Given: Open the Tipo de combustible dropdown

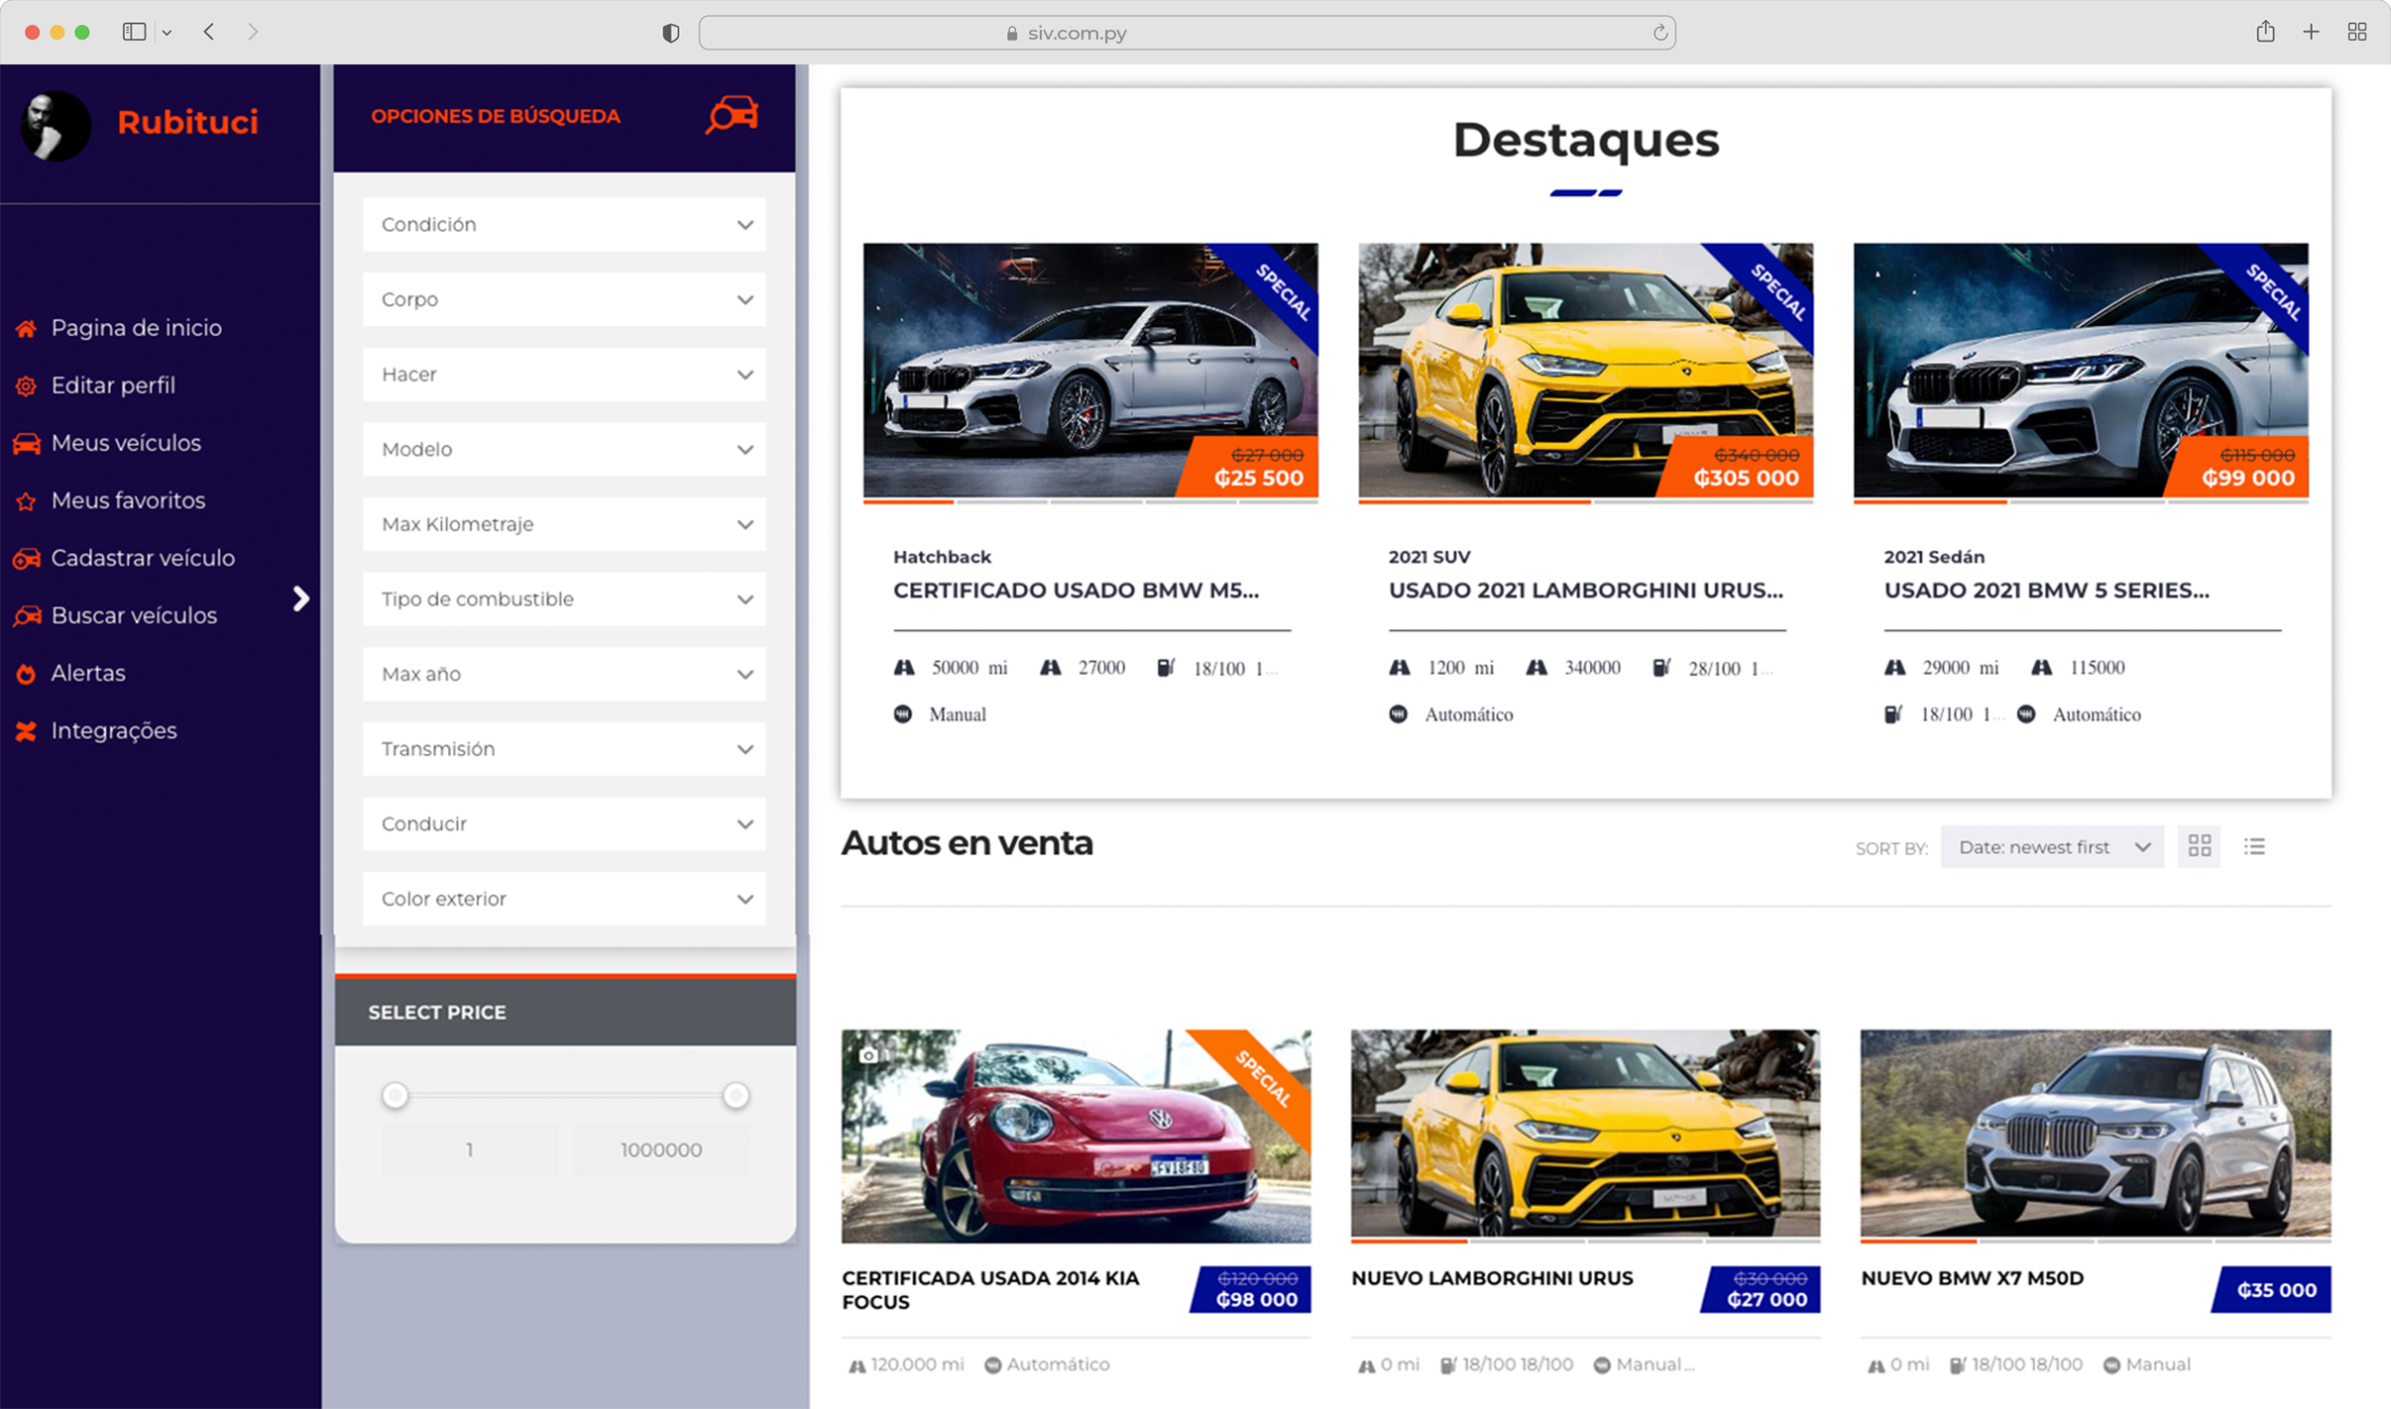Looking at the screenshot, I should point(564,598).
